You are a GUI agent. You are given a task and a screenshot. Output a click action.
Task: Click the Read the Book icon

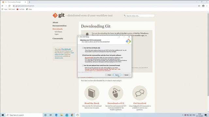(x=92, y=93)
